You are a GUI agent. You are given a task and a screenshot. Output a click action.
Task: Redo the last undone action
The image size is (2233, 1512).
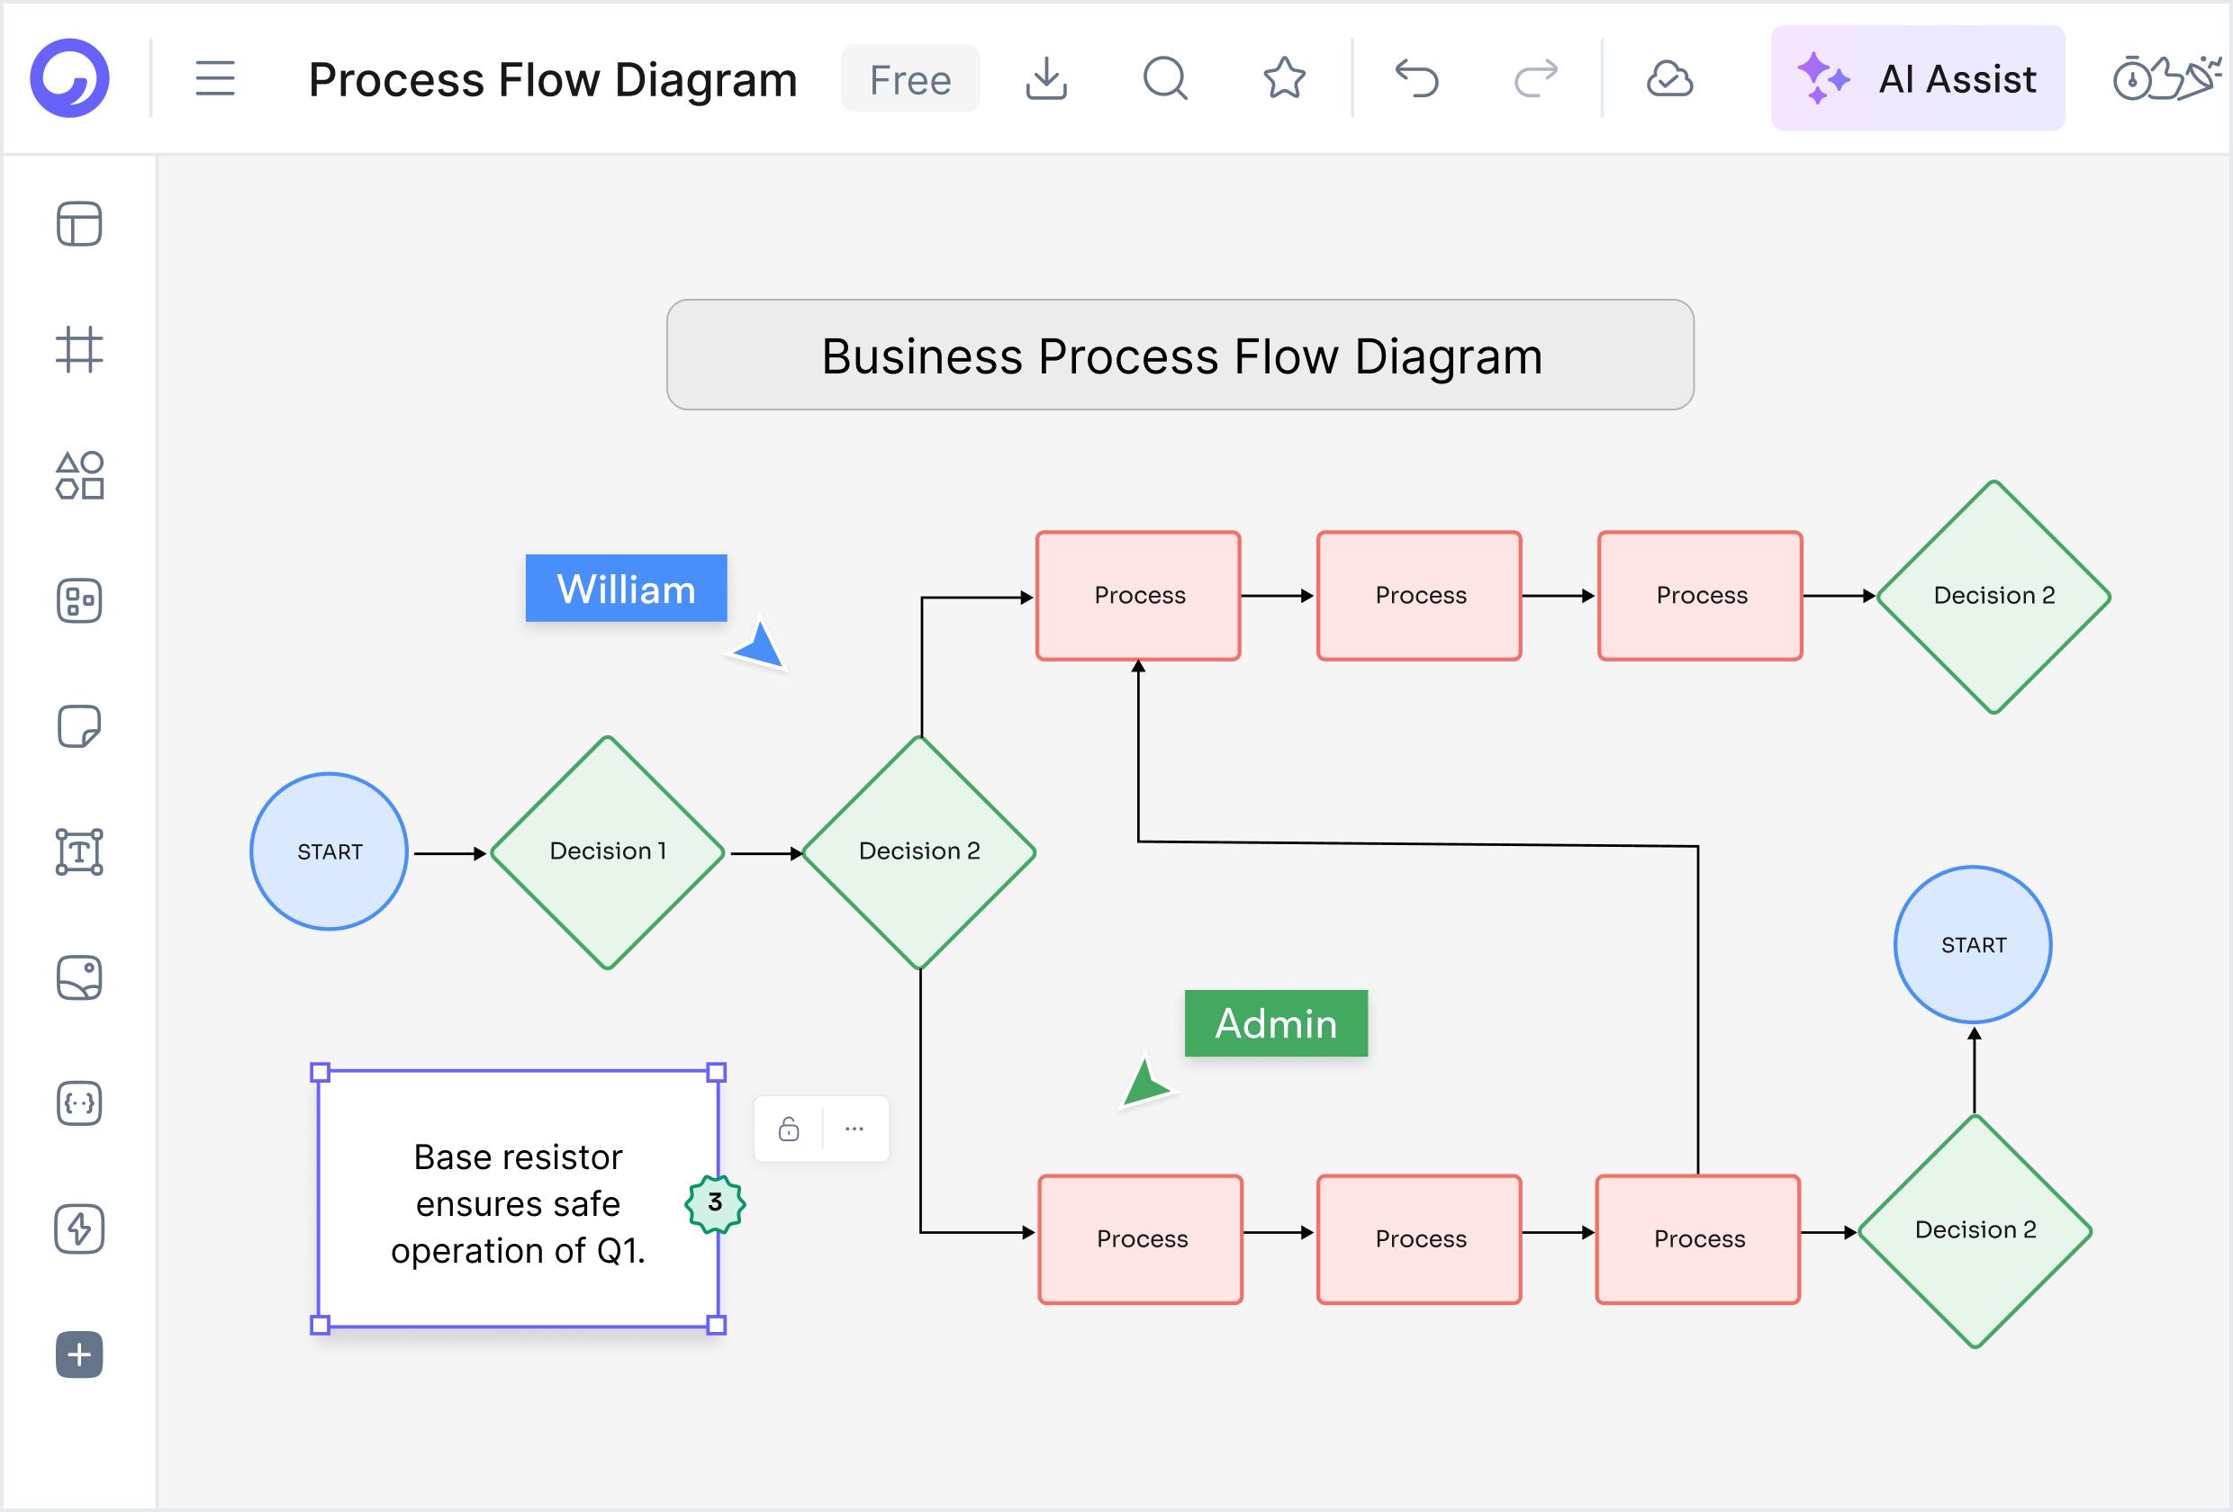click(1535, 77)
